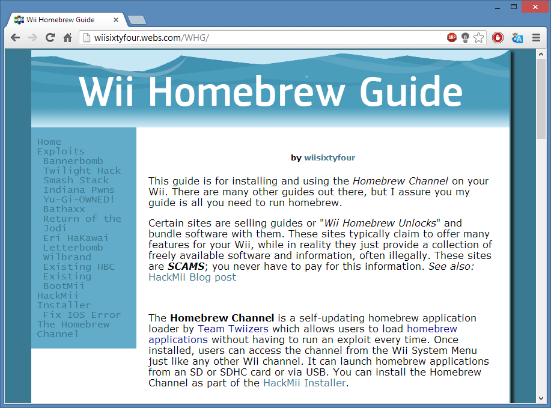Select the Wii Homebrew Guide tab
This screenshot has height=408, width=551.
click(67, 20)
